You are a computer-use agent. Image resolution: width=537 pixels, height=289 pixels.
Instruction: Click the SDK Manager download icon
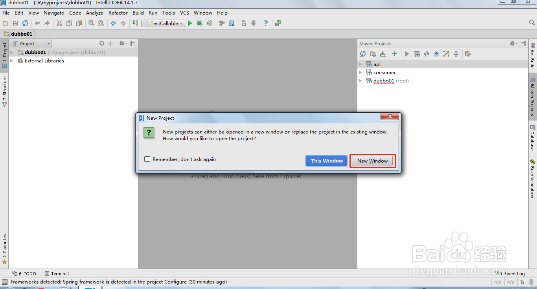point(244,24)
